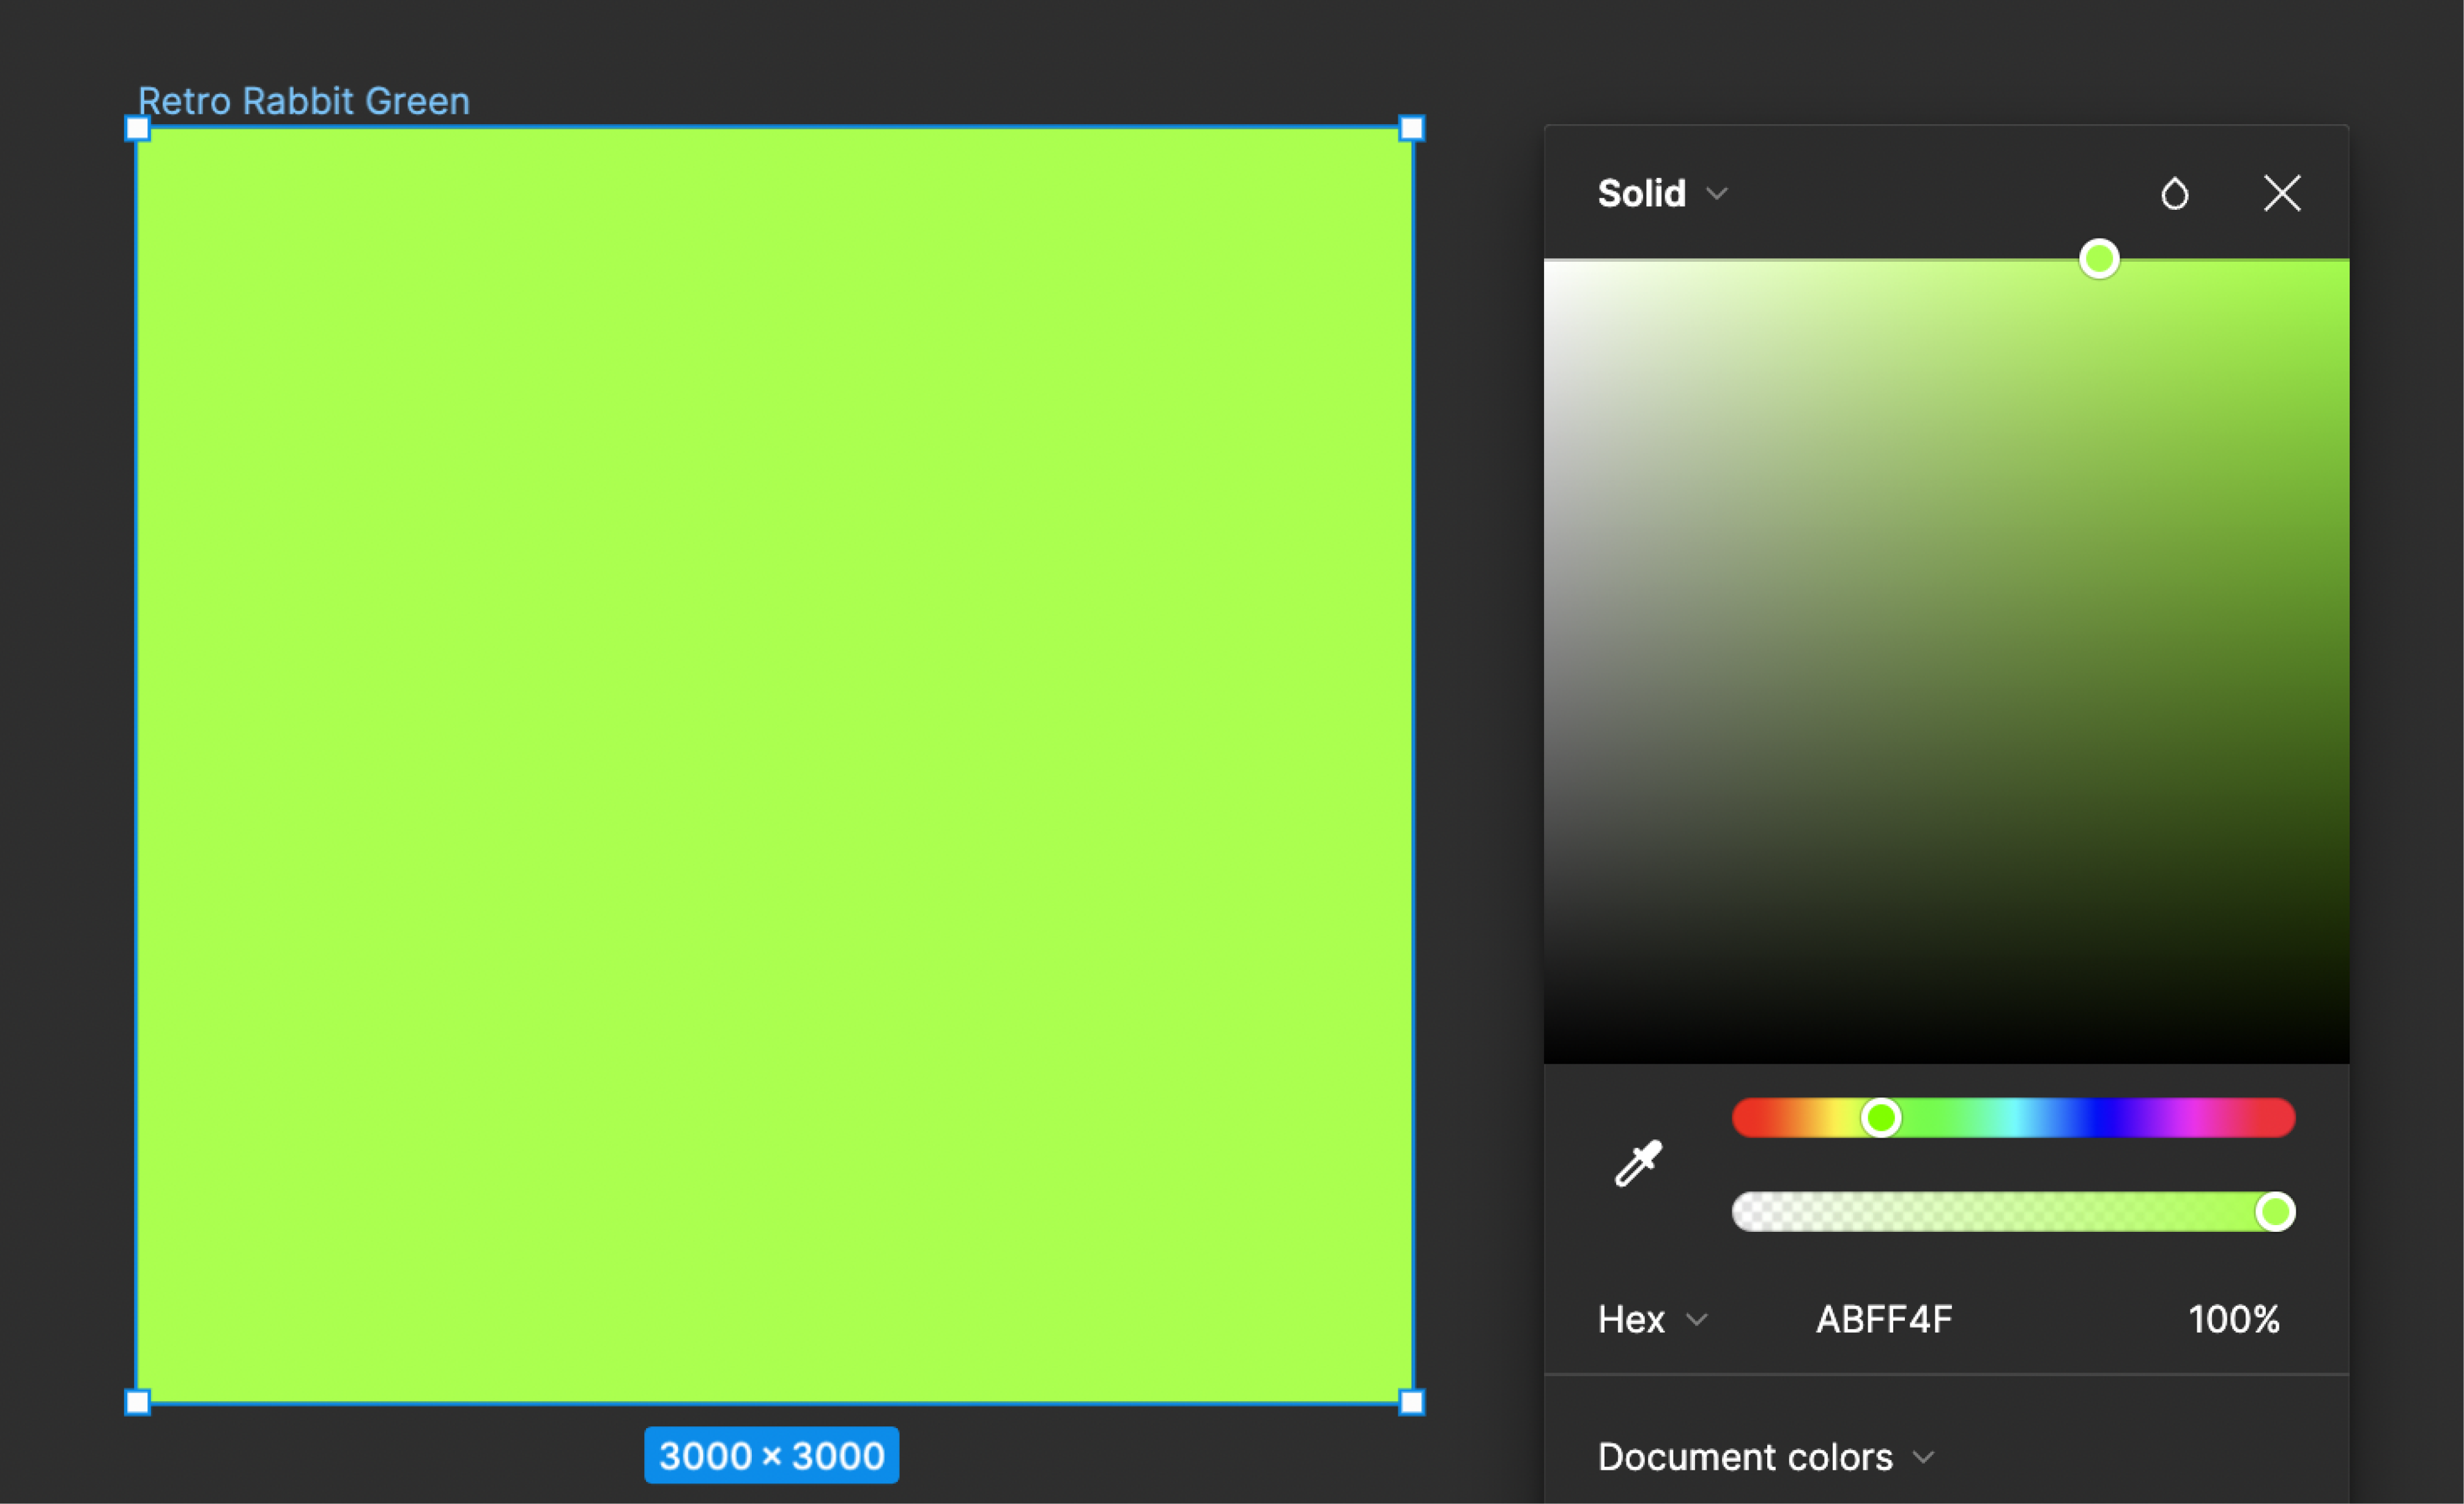Click the bottom-right resize handle of the frame
The image size is (2464, 1504).
tap(1412, 1402)
